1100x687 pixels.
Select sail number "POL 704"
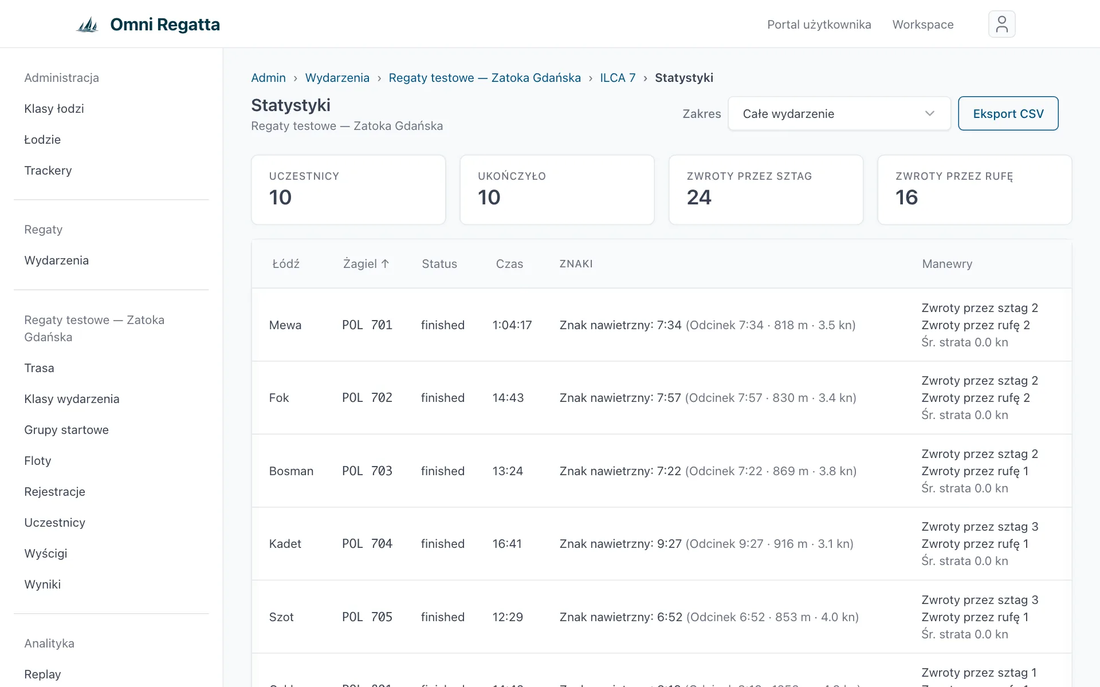367,544
